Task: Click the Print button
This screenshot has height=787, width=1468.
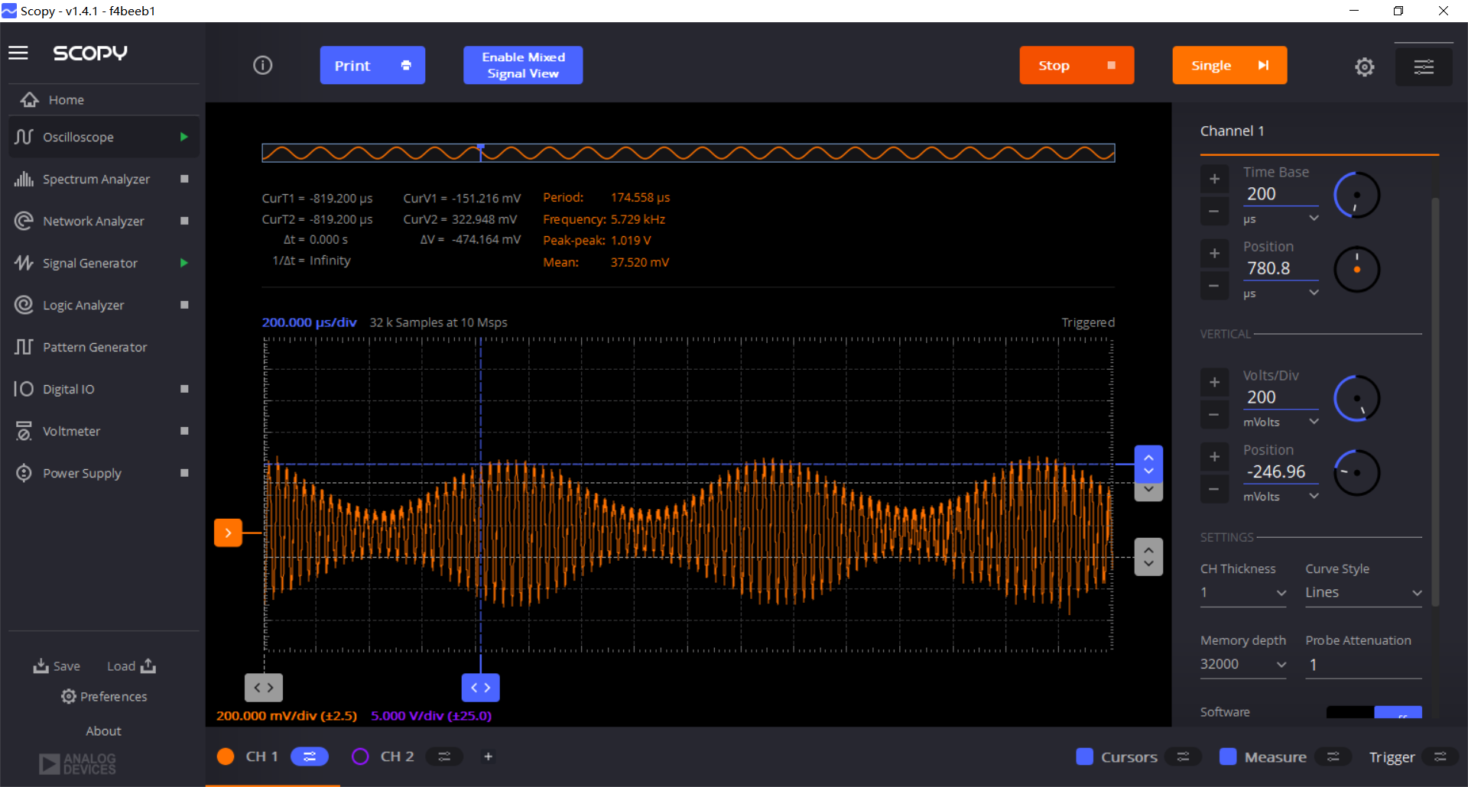Action: coord(372,66)
